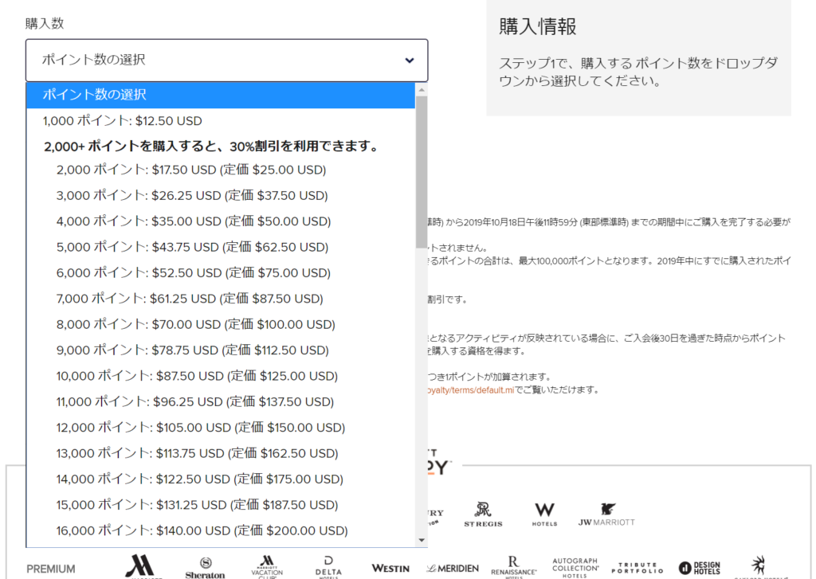Screen dimensions: 816x579
Task: Click the Design Hotels logo
Action: click(699, 567)
